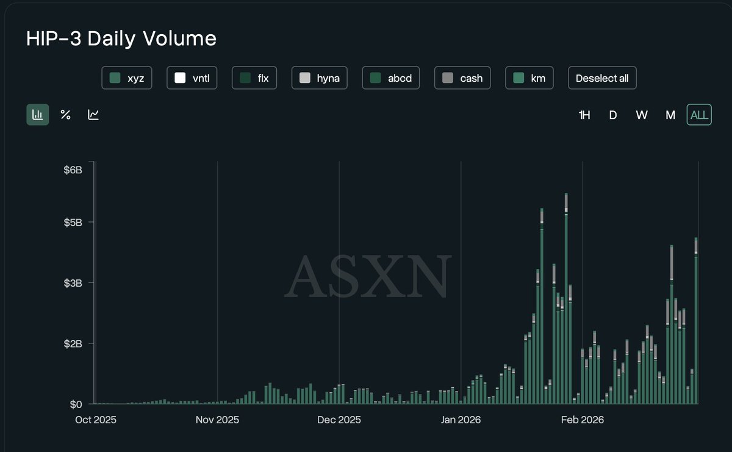
Task: Click the white vntl color swatch
Action: pos(180,78)
